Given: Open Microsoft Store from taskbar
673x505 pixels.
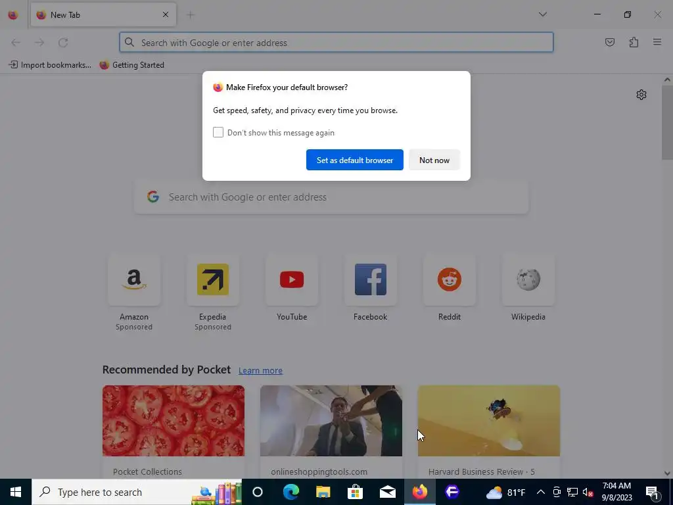Looking at the screenshot, I should [355, 492].
